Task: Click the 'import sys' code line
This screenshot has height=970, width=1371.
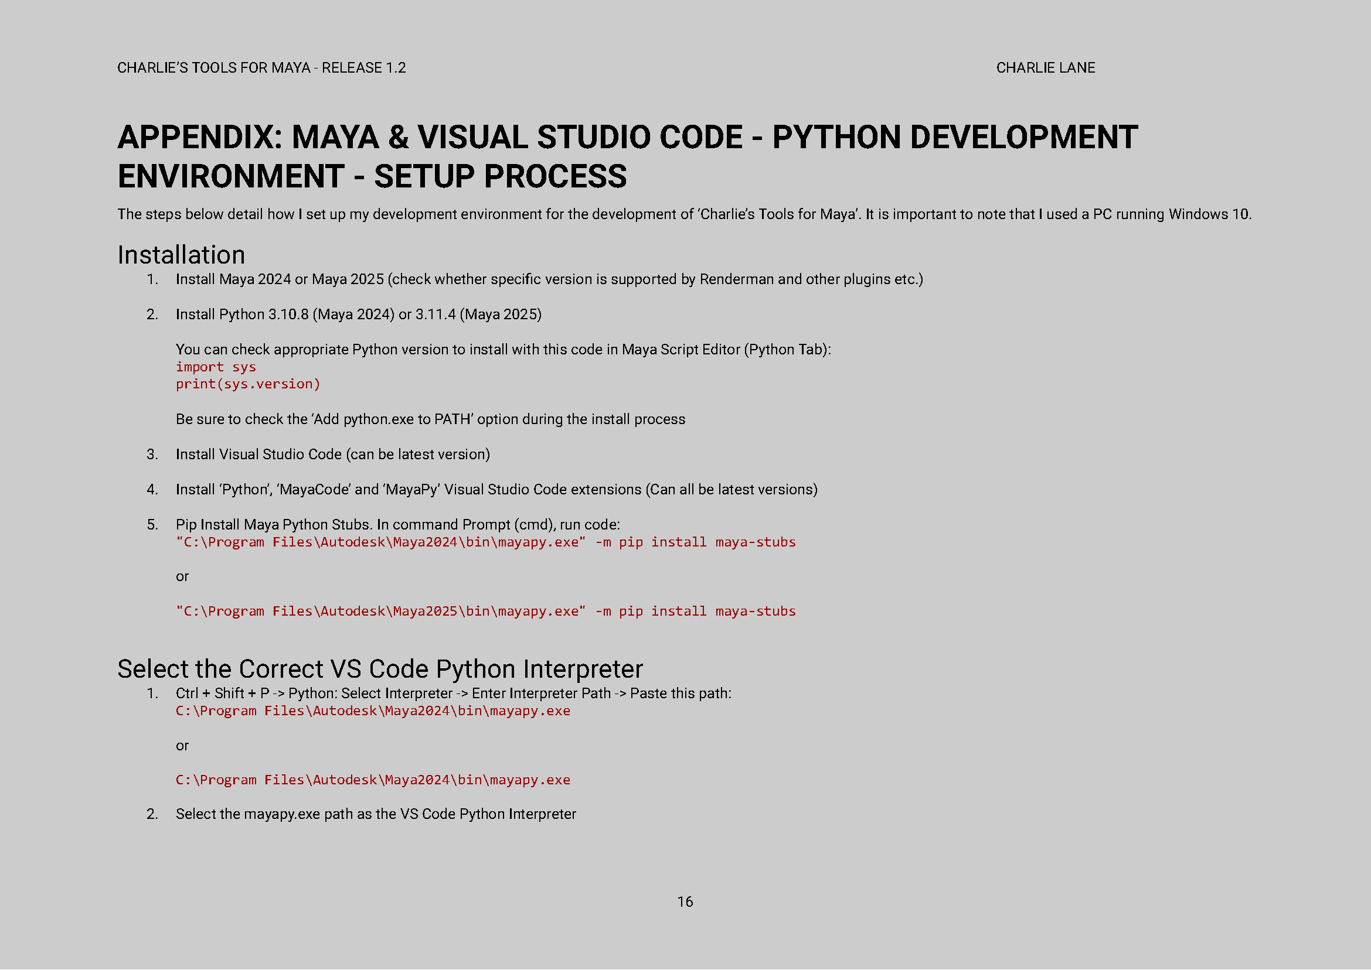Action: point(216,367)
